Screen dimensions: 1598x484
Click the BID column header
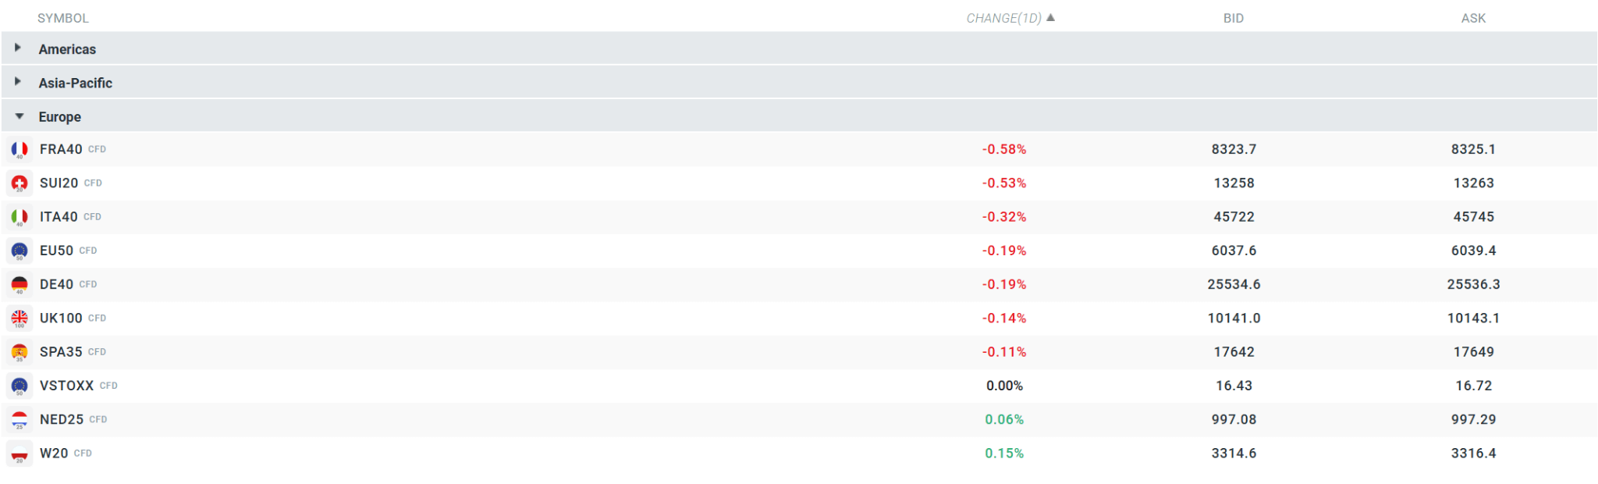(x=1233, y=18)
